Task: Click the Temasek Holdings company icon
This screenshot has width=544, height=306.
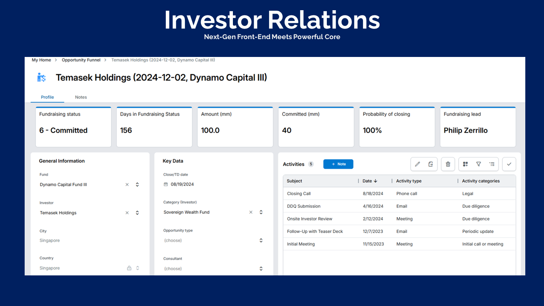Action: (41, 77)
